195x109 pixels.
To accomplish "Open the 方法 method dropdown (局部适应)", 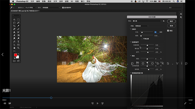I will click(142, 26).
